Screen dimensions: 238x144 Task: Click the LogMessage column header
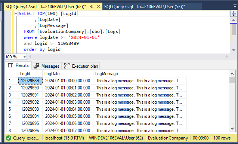(x=140, y=74)
